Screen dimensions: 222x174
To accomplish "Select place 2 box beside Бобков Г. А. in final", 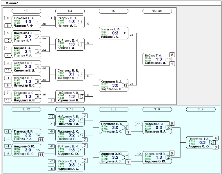I will (x=172, y=55).
